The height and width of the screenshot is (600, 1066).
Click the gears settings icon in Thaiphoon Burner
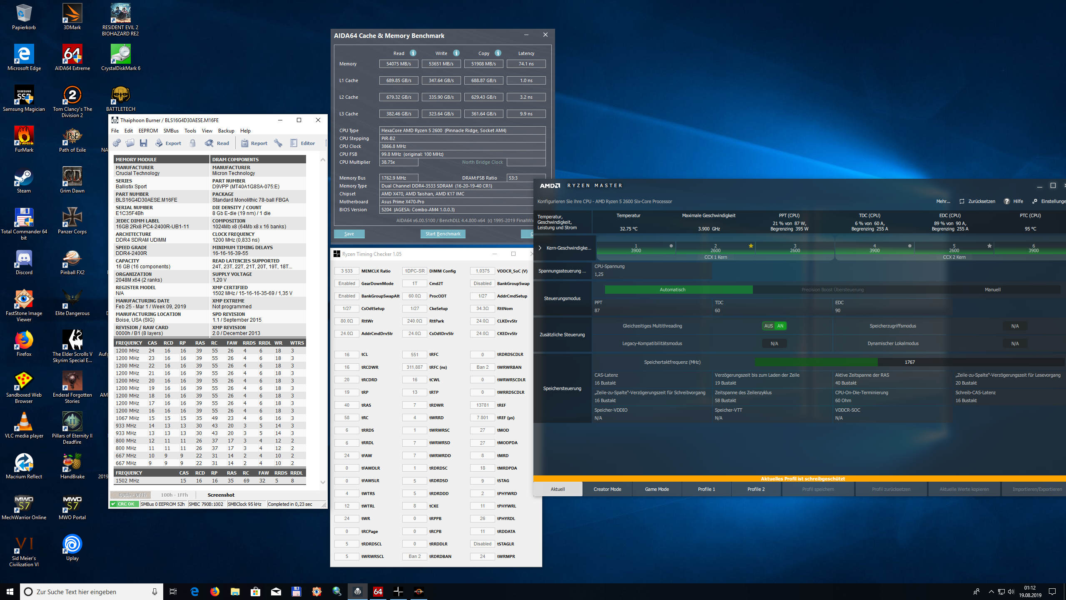click(x=117, y=143)
